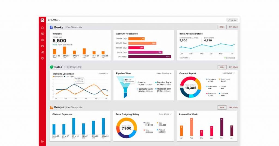Open the Maybank account dropdown
This screenshot has height=146, width=279.
(185, 58)
